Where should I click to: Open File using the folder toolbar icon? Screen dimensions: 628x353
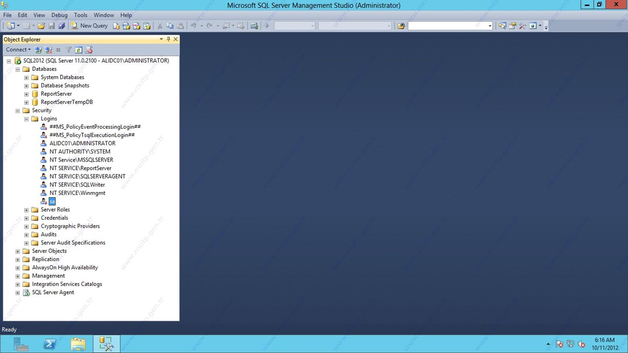pos(41,26)
